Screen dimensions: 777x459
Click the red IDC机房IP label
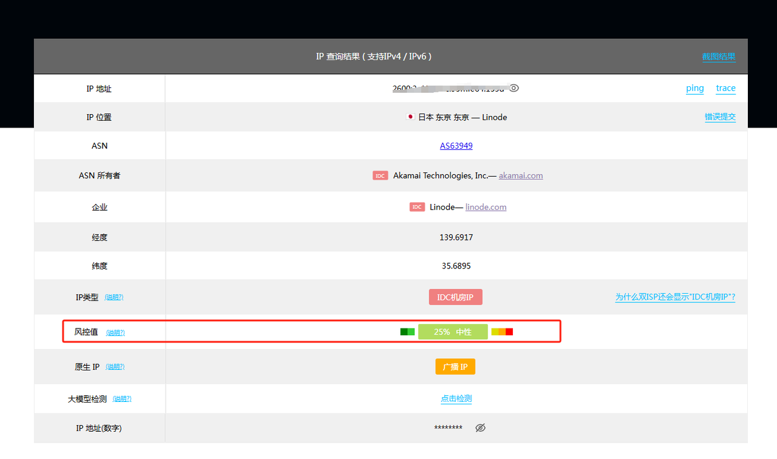[455, 297]
